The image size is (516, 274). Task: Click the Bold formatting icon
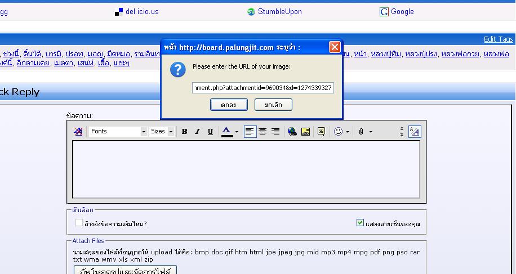pos(184,132)
